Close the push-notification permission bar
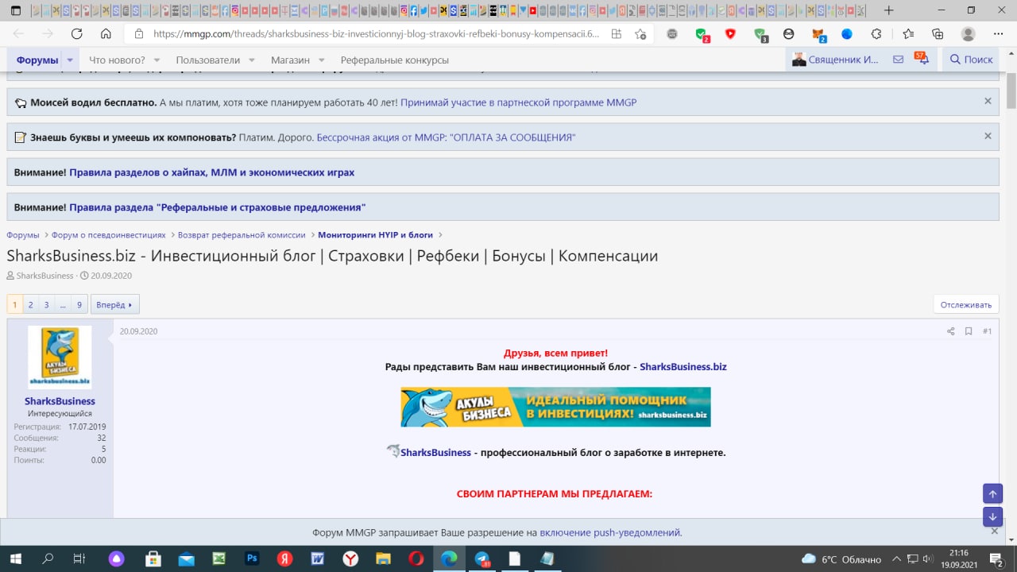 [995, 531]
